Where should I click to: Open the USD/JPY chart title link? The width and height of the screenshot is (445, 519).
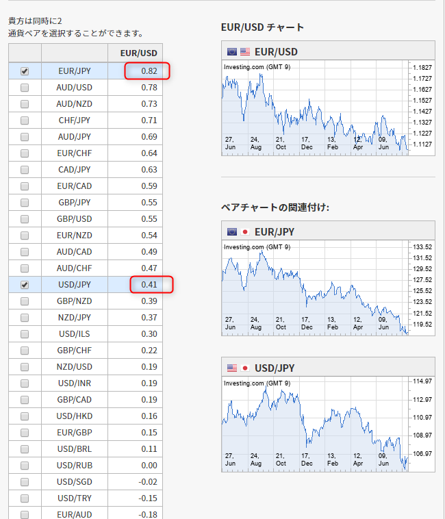click(275, 368)
